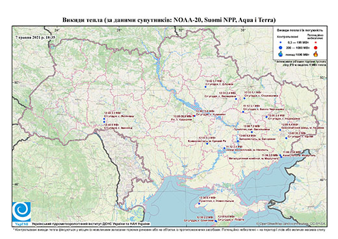The width and height of the screenshot is (338, 239).
Task: Click the map title Викиди тепла
Action: tap(83, 20)
